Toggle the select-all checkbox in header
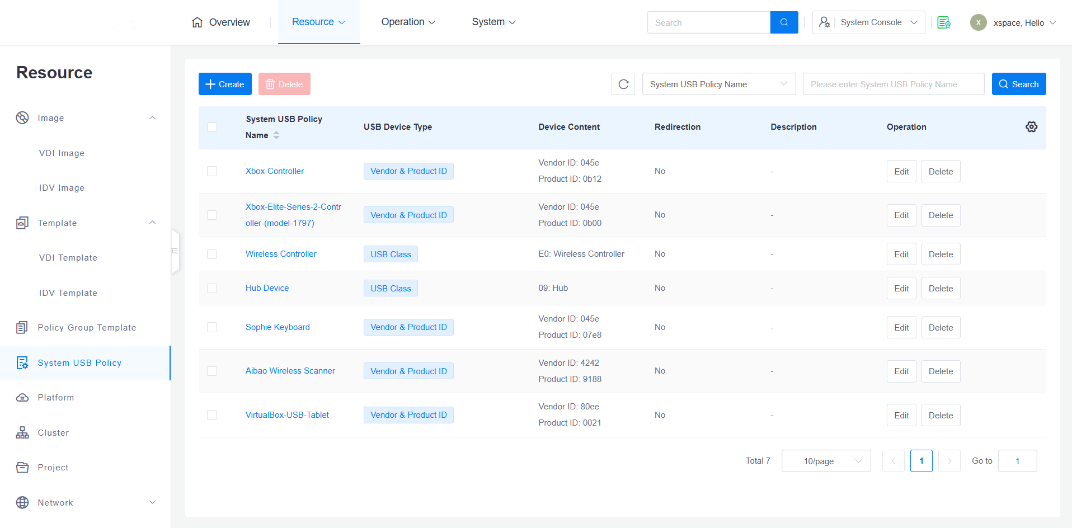The width and height of the screenshot is (1072, 528). pos(212,127)
